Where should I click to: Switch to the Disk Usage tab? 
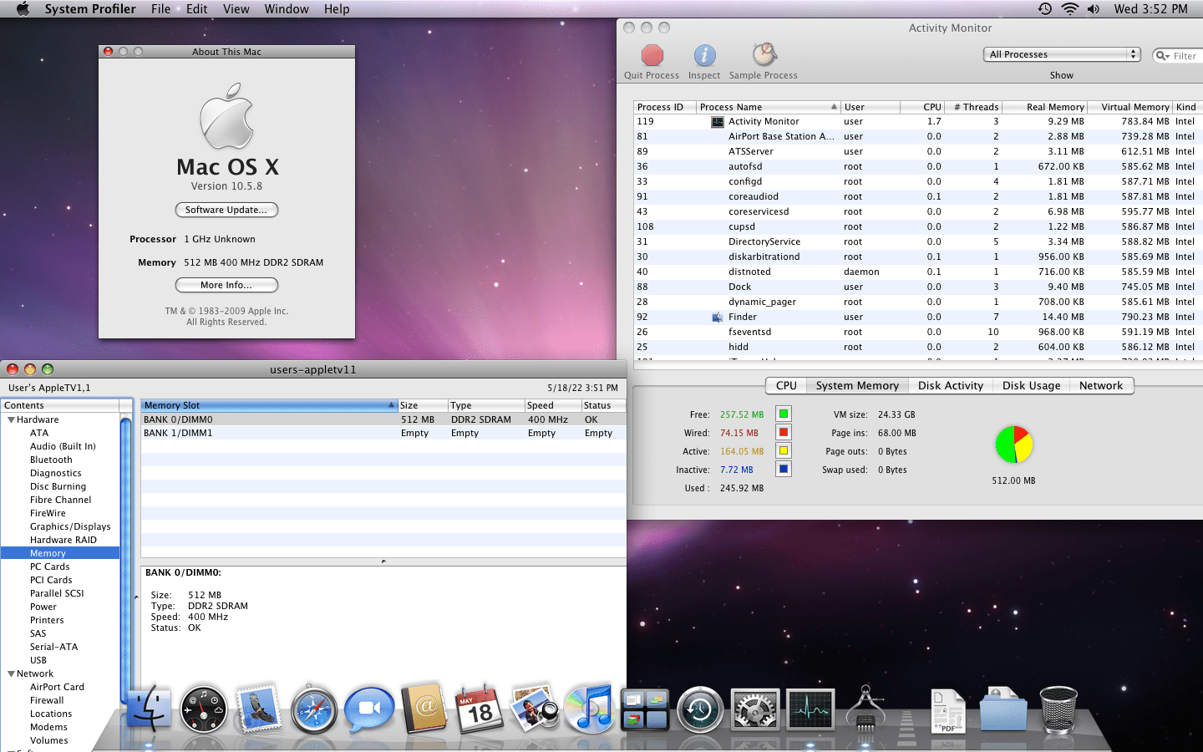(x=1031, y=385)
